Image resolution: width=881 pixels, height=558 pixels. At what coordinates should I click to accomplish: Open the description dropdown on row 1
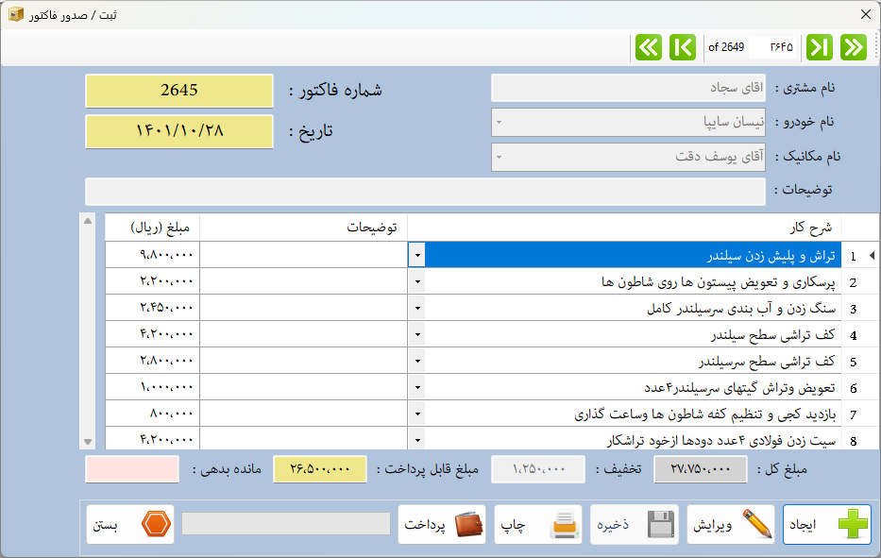tap(415, 254)
